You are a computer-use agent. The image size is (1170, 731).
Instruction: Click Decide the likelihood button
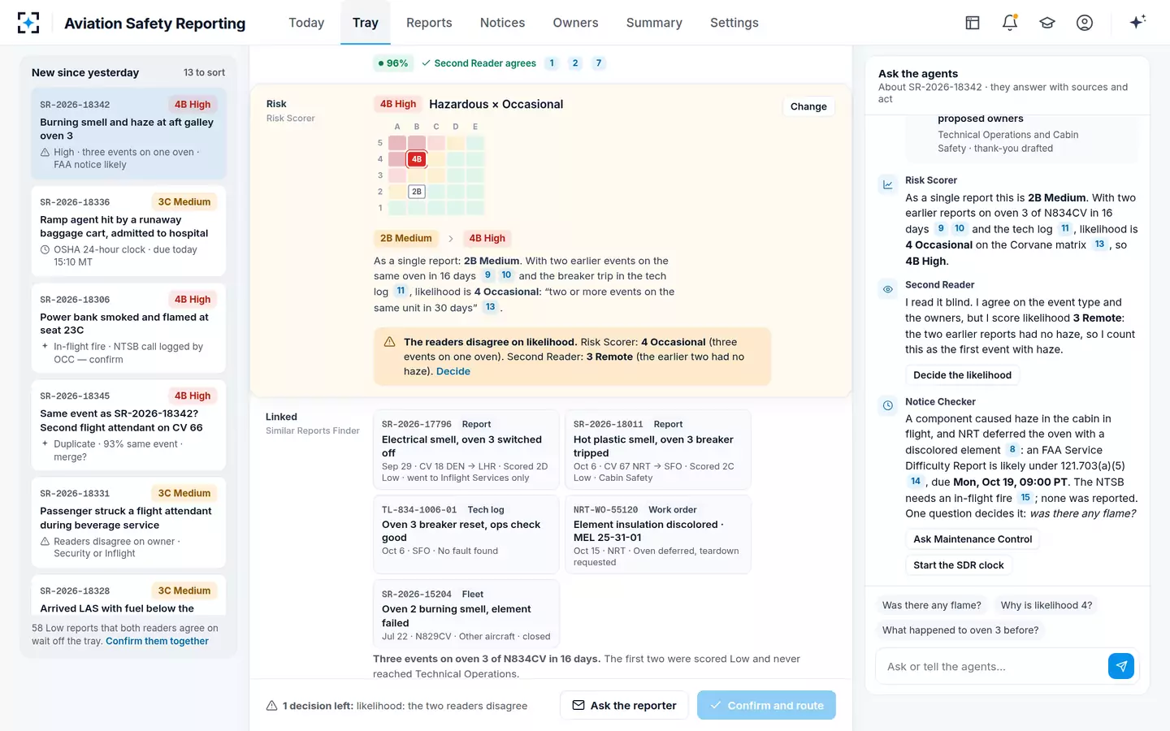coord(962,375)
